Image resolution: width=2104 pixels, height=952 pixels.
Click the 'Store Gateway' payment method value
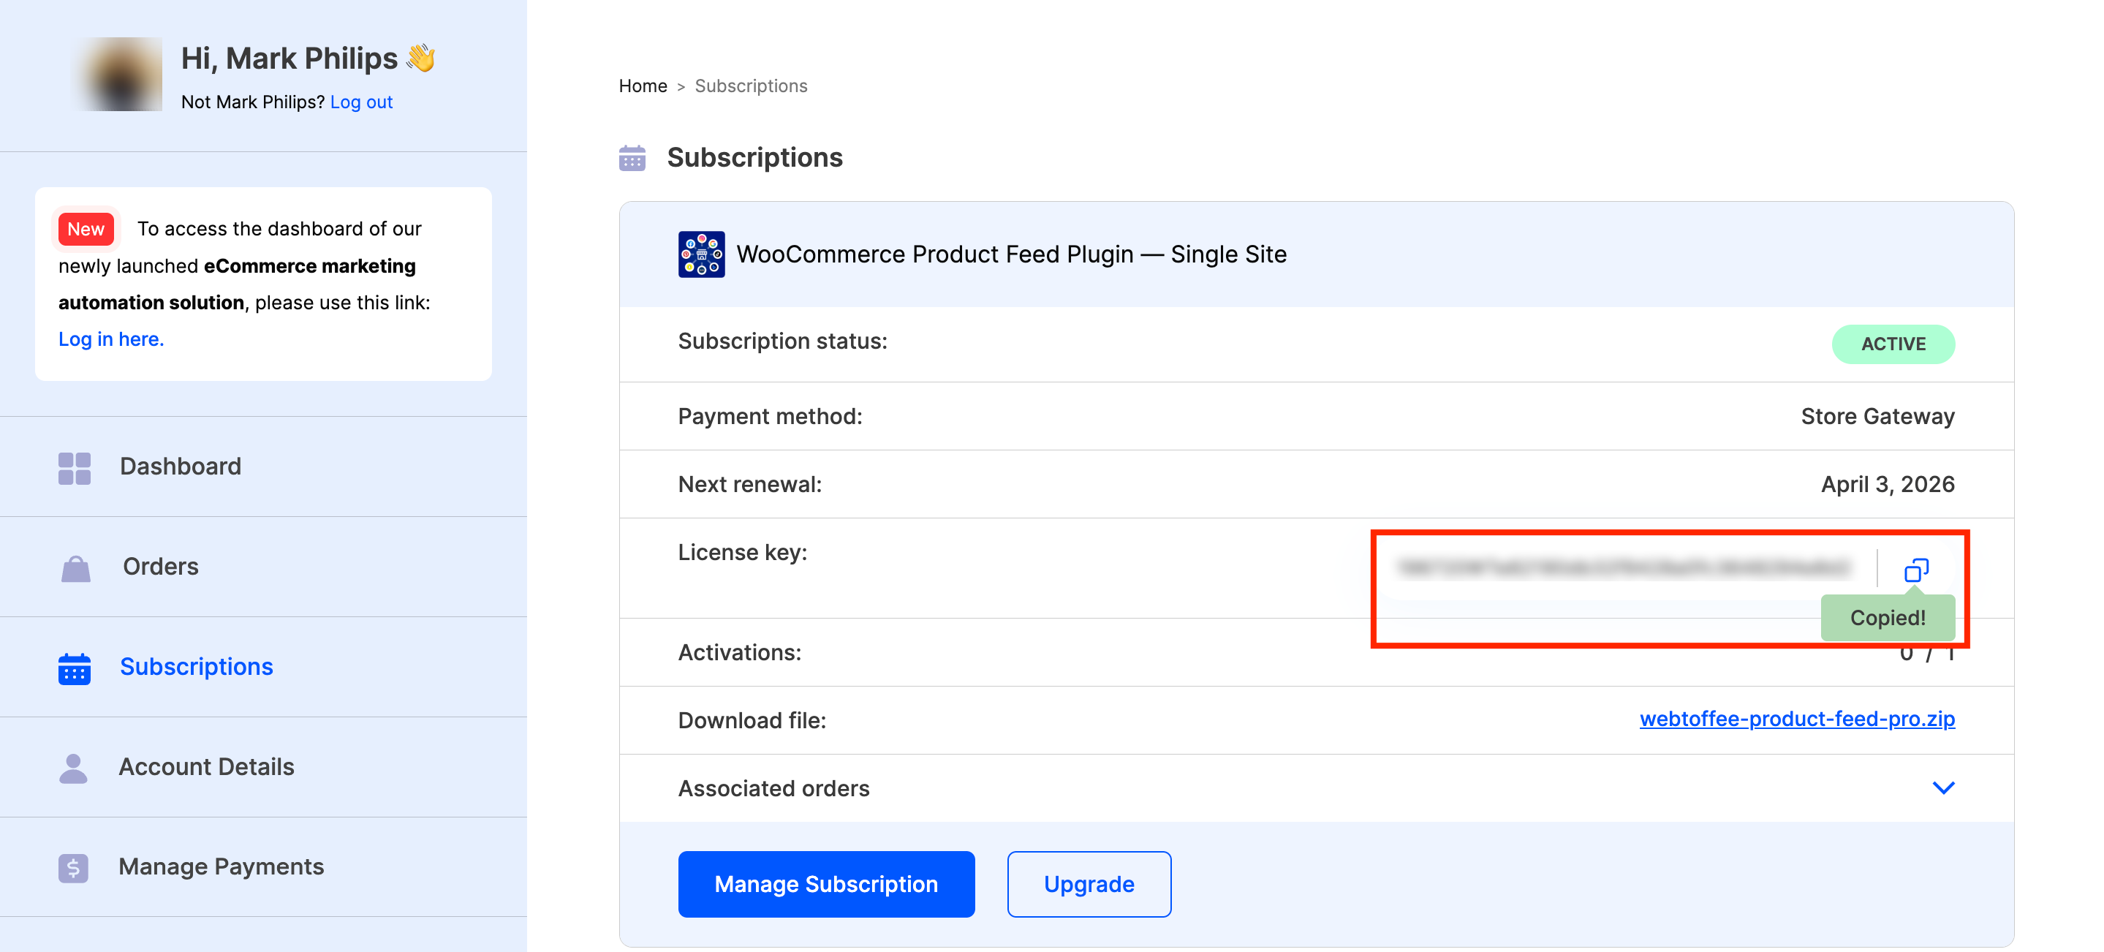pos(1878,417)
